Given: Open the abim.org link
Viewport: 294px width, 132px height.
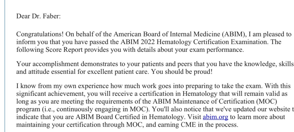Looking at the screenshot, I should point(215,117).
